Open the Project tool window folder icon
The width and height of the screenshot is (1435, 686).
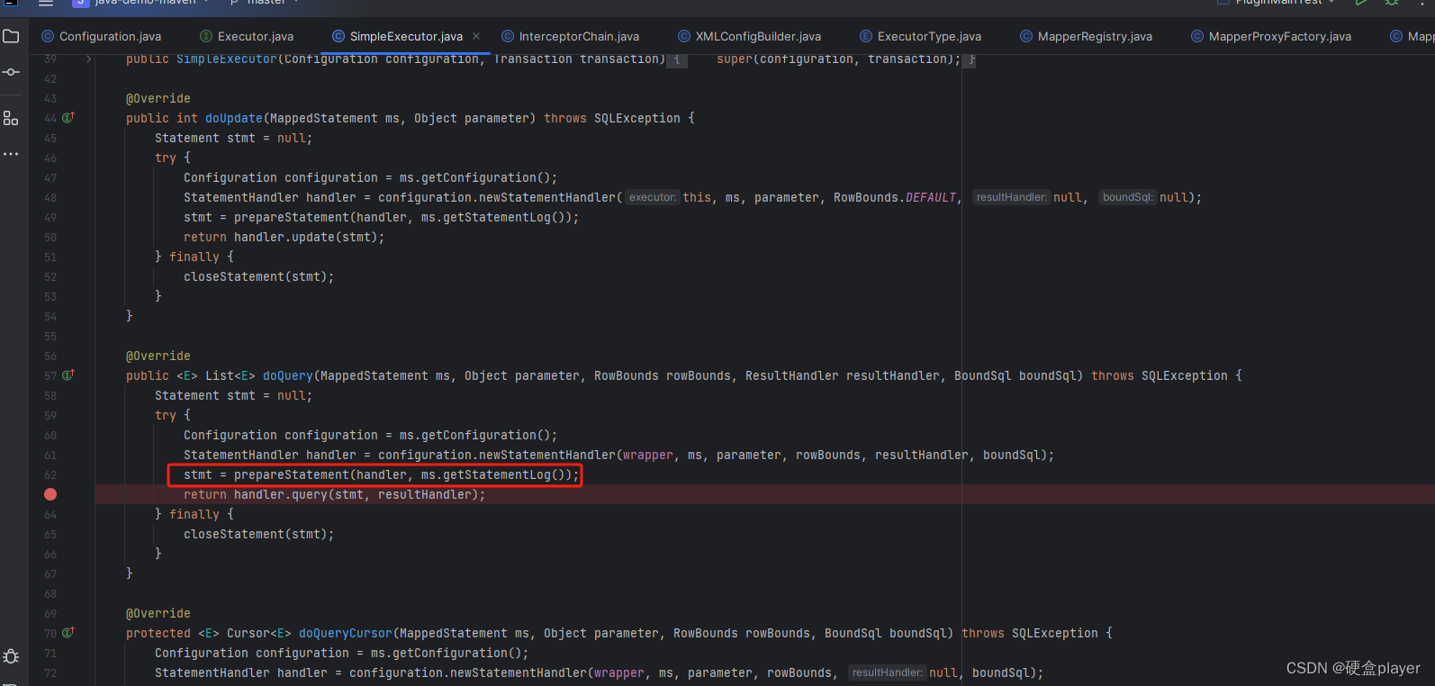coord(11,36)
